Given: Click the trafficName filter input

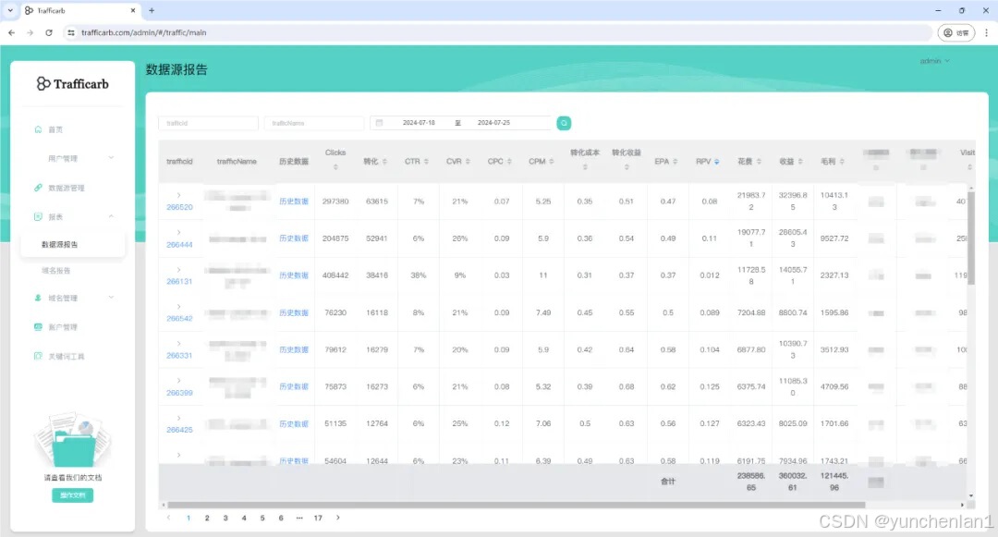Looking at the screenshot, I should pos(314,123).
